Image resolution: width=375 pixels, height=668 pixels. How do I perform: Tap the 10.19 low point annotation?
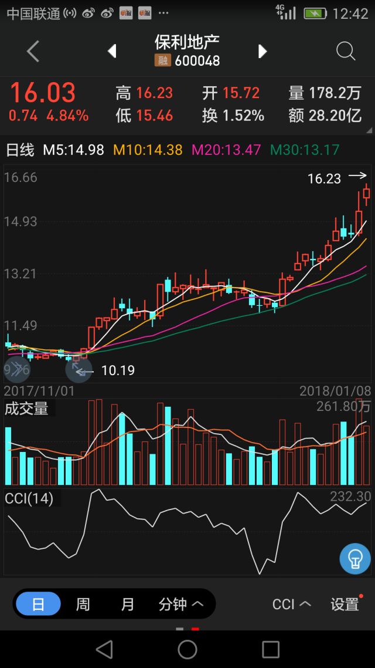tap(118, 370)
